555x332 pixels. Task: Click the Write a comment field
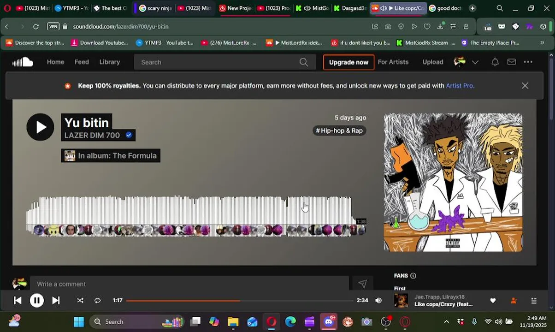coord(189,284)
